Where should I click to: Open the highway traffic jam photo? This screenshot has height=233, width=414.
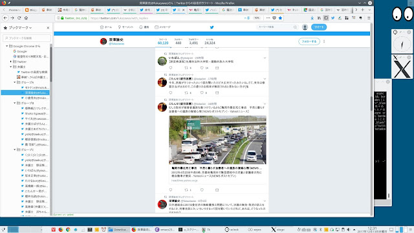pos(217,140)
